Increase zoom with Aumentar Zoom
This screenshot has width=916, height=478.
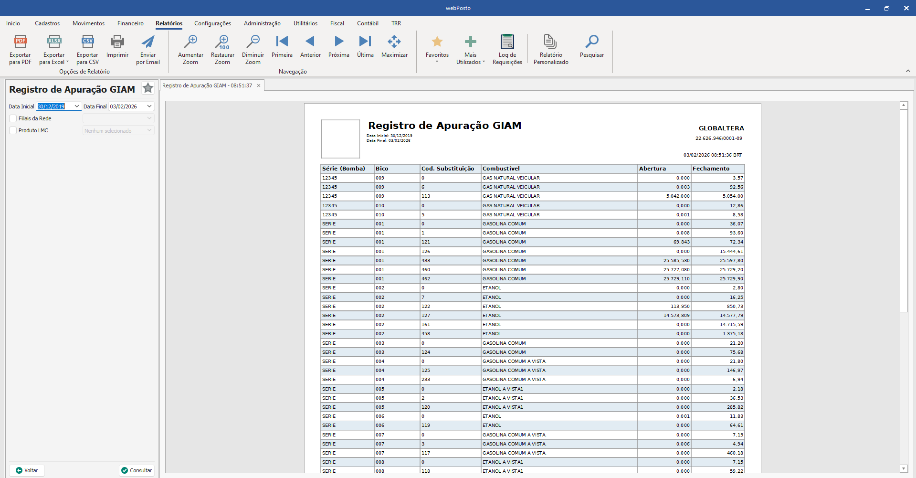(x=190, y=42)
